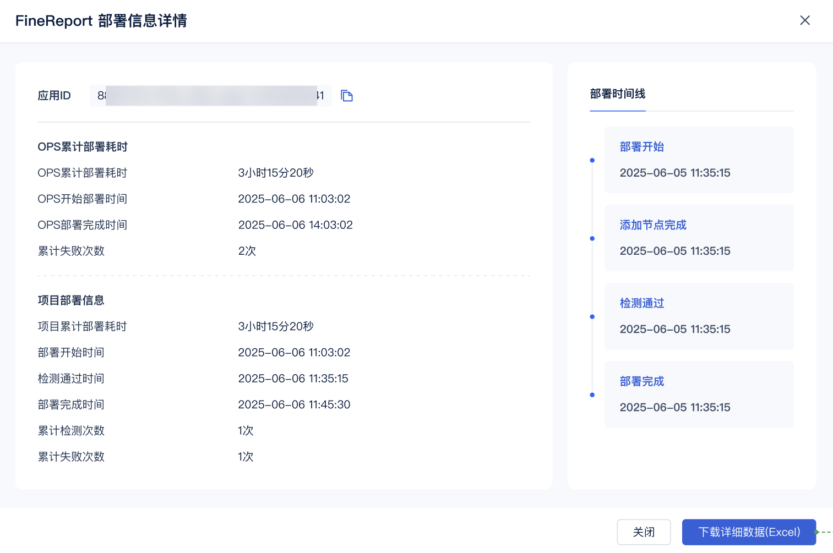This screenshot has width=833, height=553.
Task: Download detailed data as Excel
Action: pos(749,532)
